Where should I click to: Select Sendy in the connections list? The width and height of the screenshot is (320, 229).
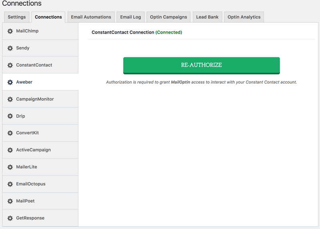40,48
